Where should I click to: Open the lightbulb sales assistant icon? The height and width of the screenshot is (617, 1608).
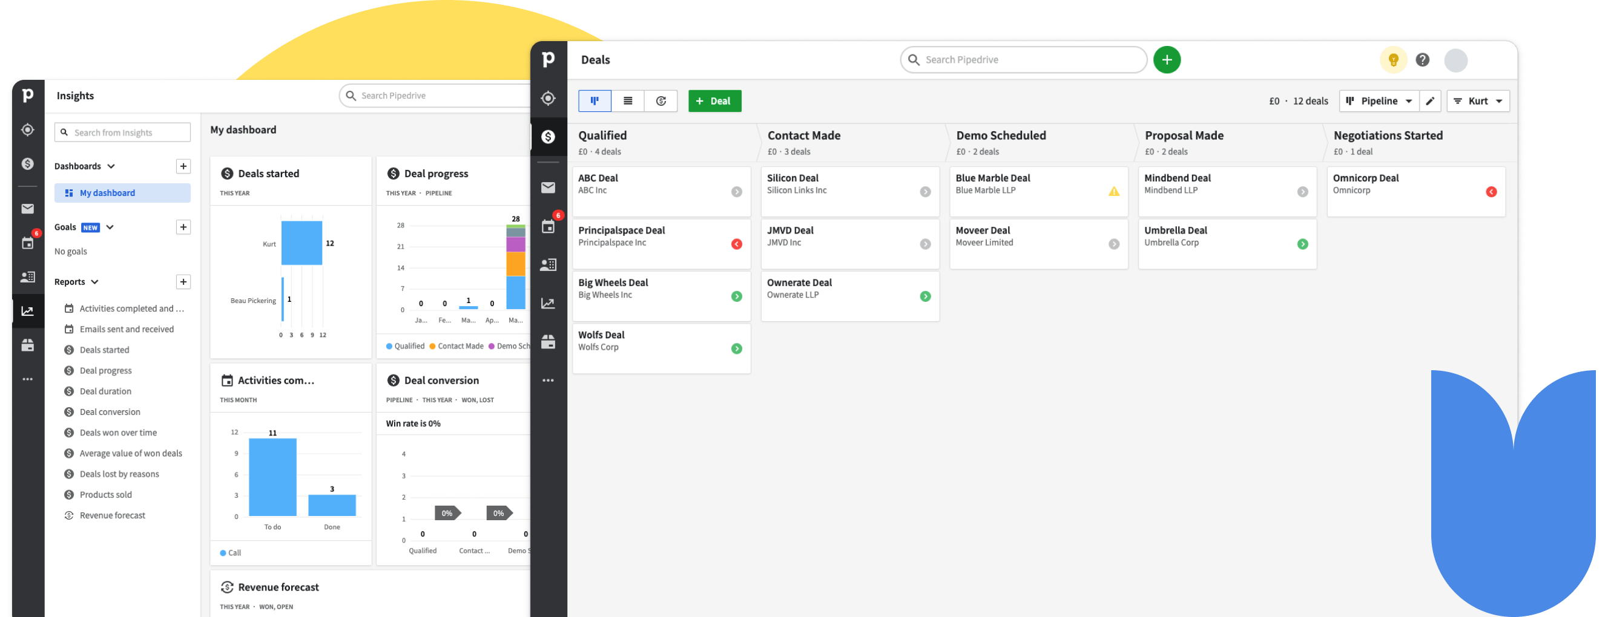[x=1392, y=60]
